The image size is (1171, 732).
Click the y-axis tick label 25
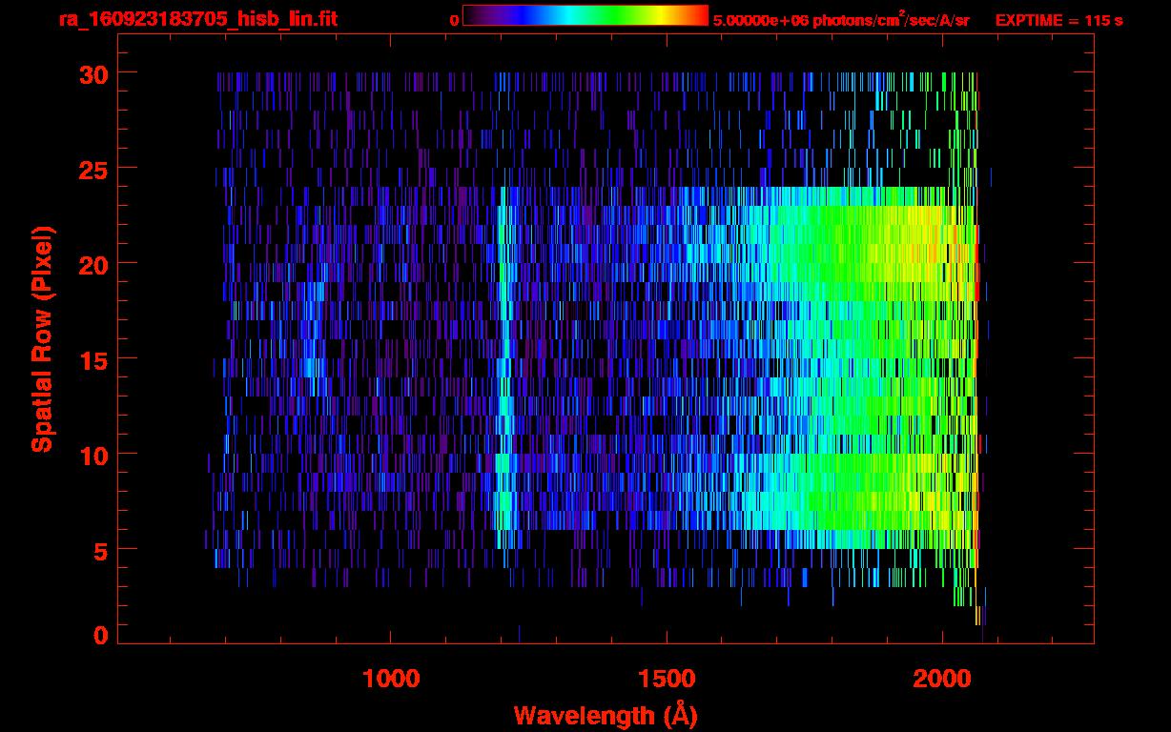tap(92, 169)
